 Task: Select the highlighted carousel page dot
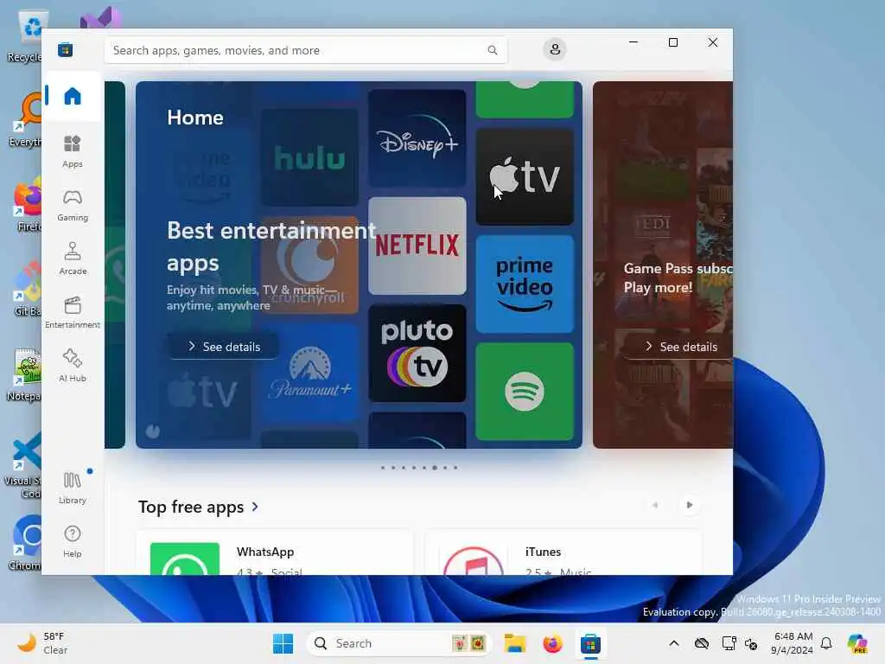pyautogui.click(x=435, y=468)
